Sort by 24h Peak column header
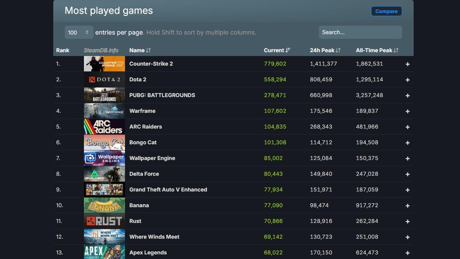Image resolution: width=460 pixels, height=259 pixels. click(x=325, y=50)
